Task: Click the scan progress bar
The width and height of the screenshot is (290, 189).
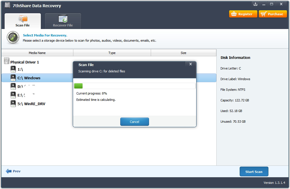Action: coord(135,86)
